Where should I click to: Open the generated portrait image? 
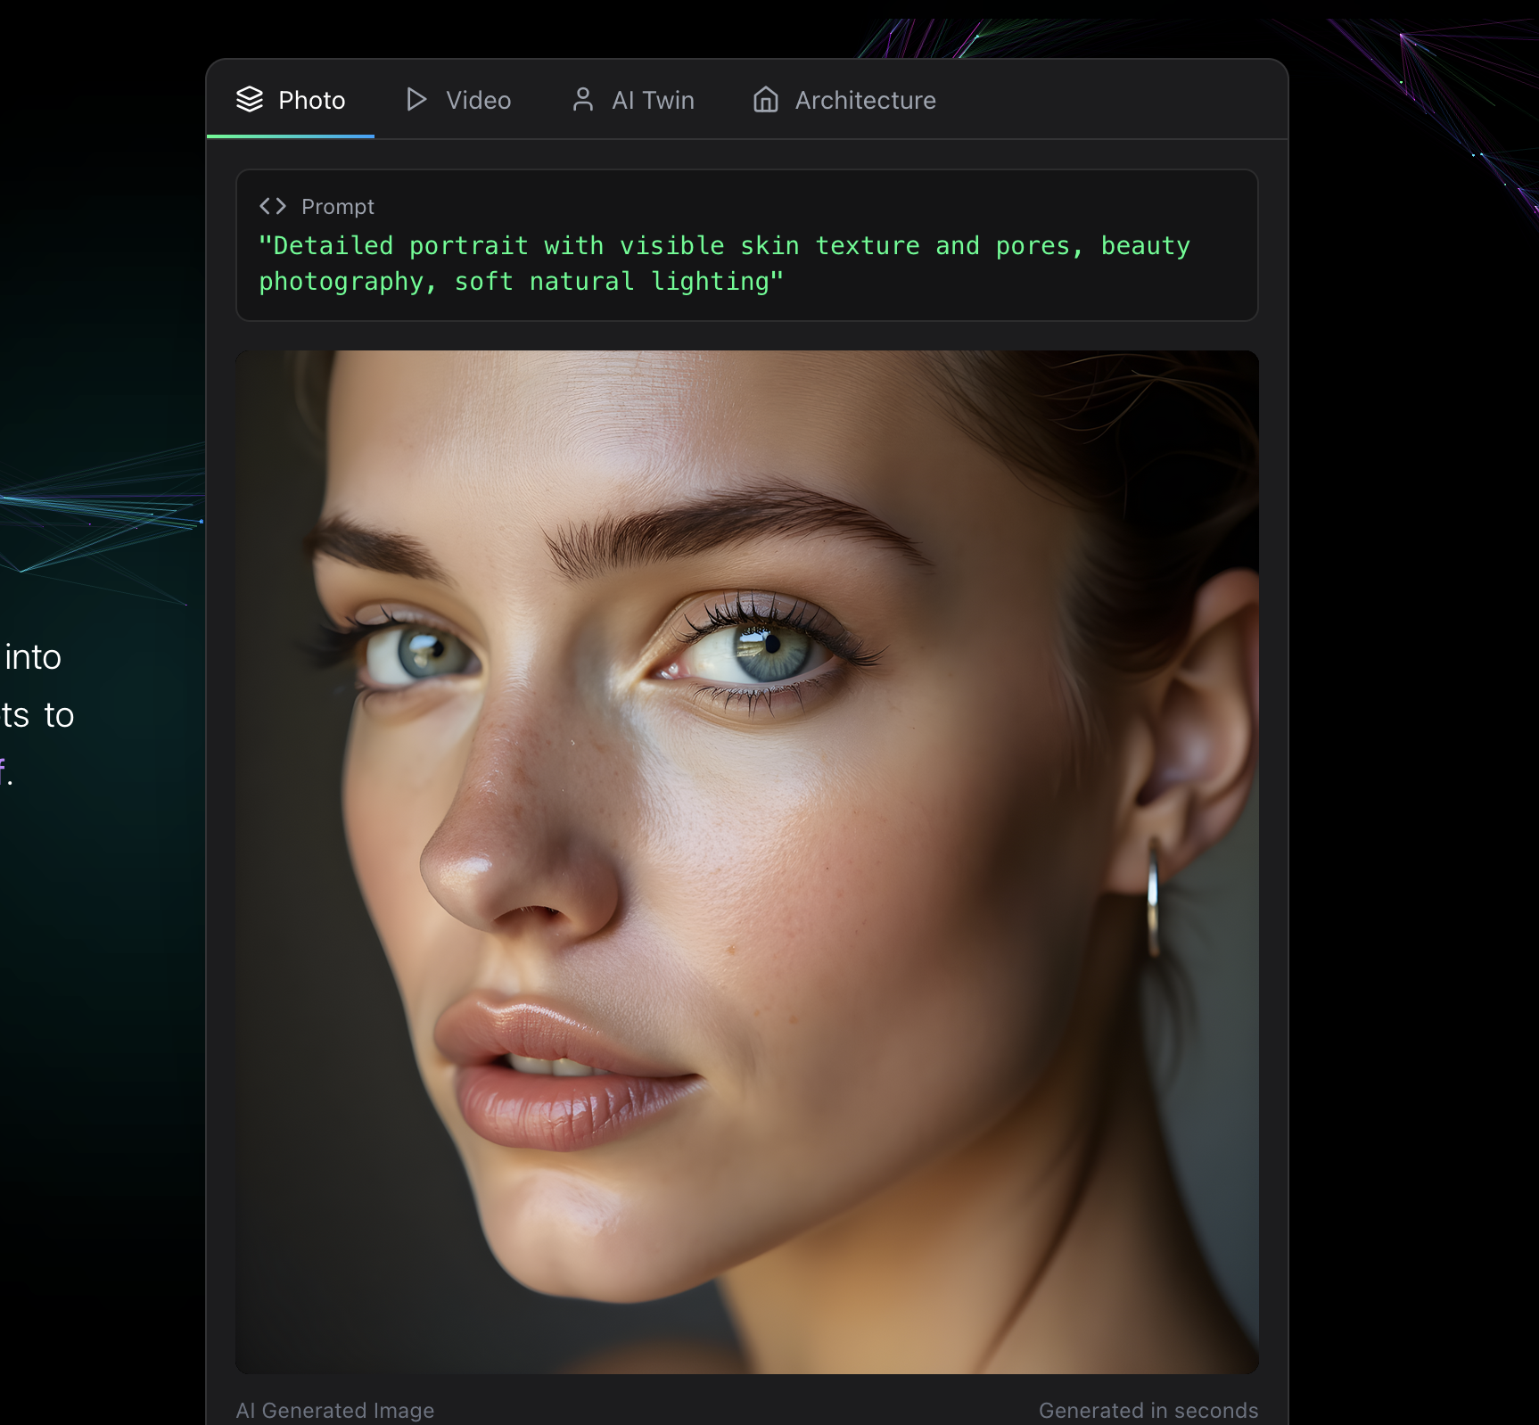(747, 861)
